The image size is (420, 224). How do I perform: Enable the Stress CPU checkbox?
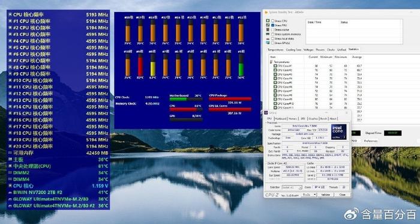tap(272, 20)
